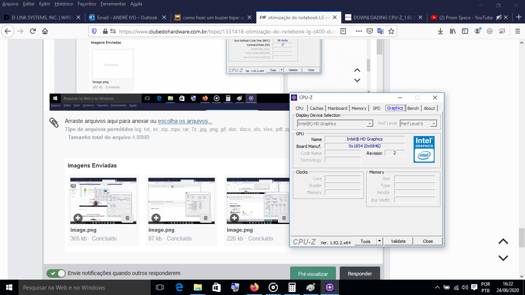Unmute the Prism Space YouTube tab icon
Viewport: 525px width, 295px height.
499,17
